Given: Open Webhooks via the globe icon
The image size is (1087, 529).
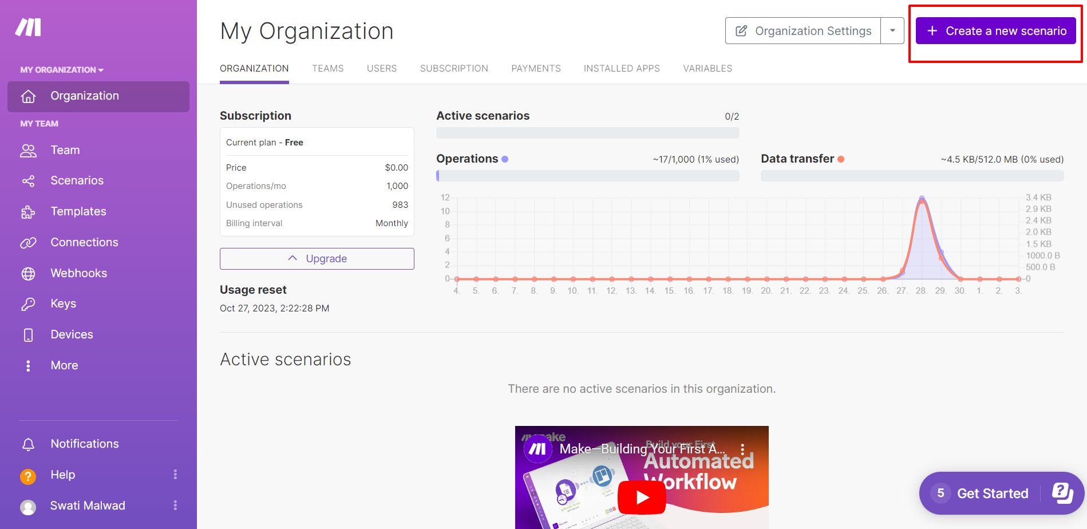Looking at the screenshot, I should pos(28,274).
